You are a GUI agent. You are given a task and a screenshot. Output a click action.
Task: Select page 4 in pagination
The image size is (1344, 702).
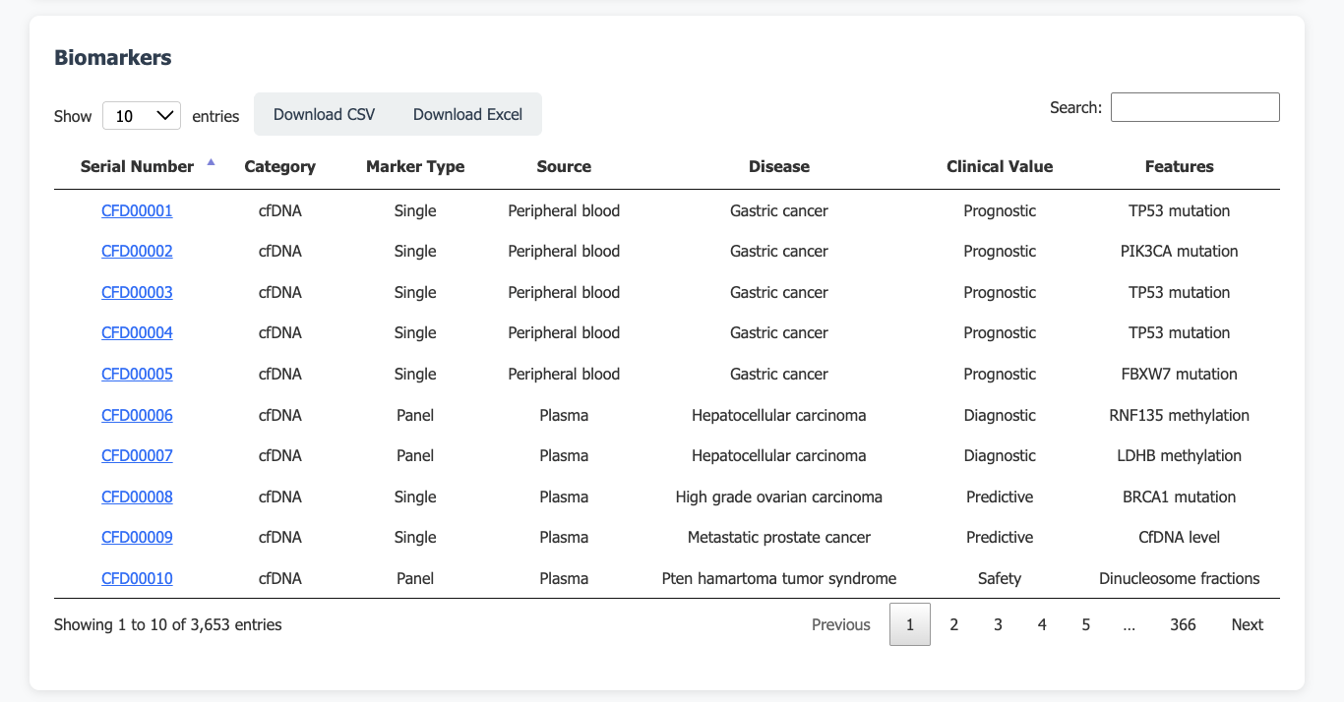[1042, 624]
